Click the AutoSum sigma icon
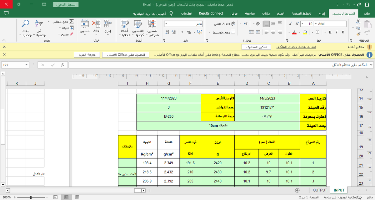 71,22
